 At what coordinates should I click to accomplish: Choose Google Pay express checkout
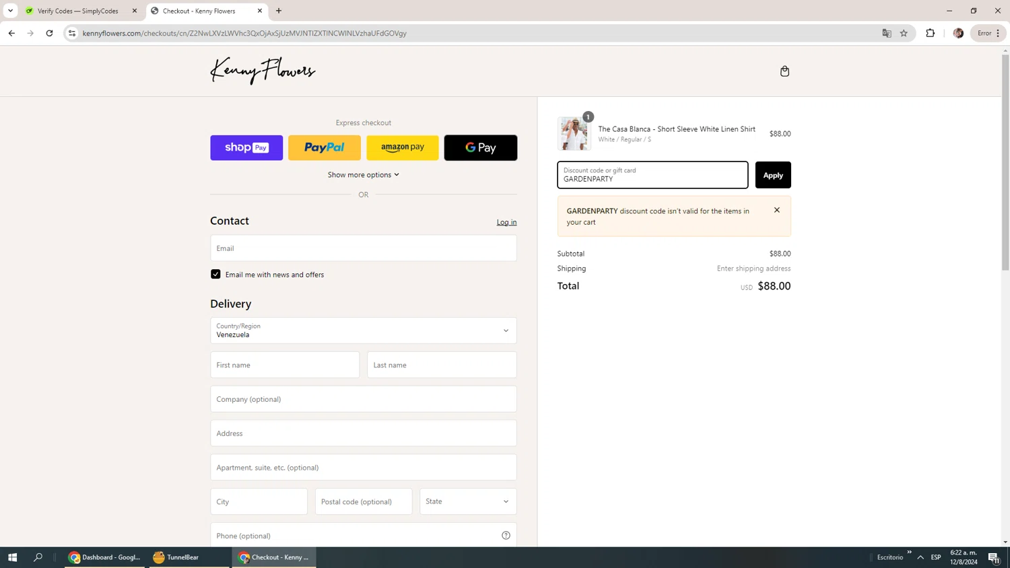(481, 147)
